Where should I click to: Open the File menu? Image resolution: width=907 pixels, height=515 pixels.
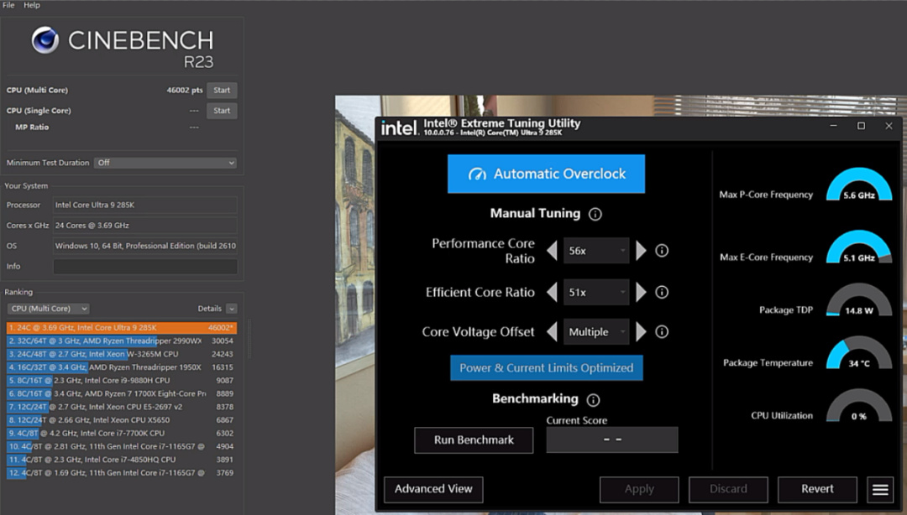(x=8, y=5)
